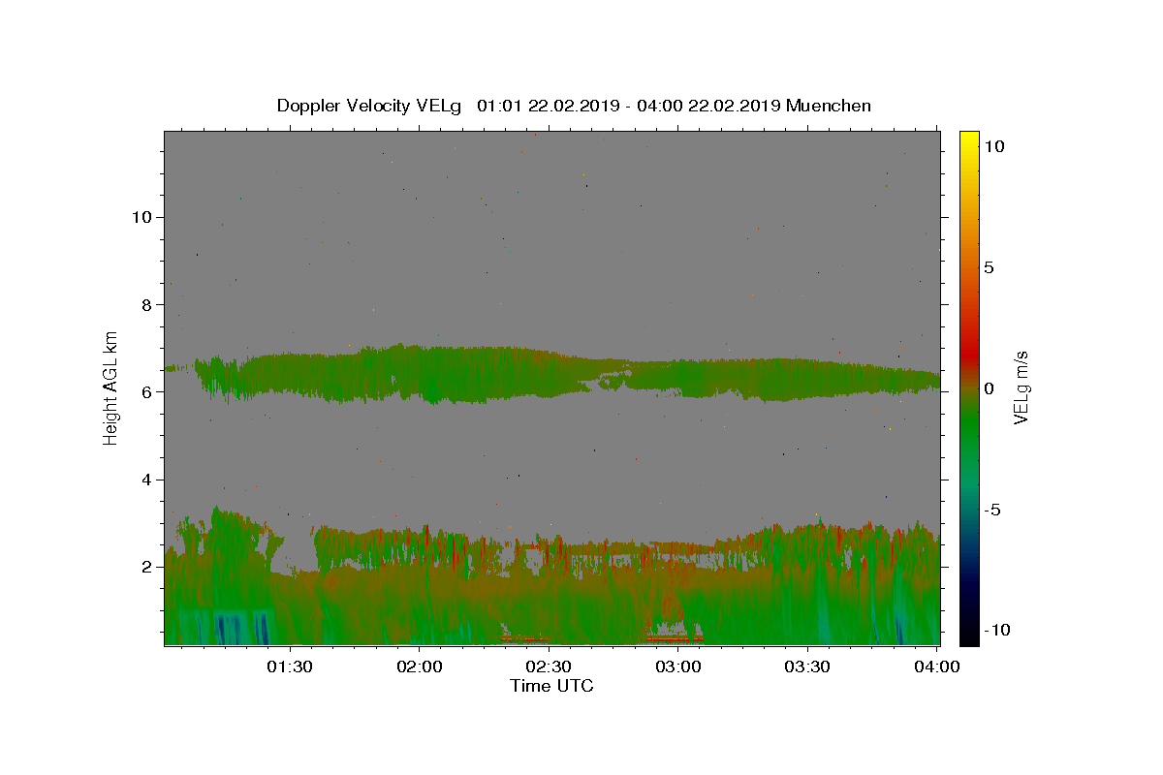The height and width of the screenshot is (775, 1163).
Task: Click the colorbar tick label 0
Action: (x=989, y=388)
